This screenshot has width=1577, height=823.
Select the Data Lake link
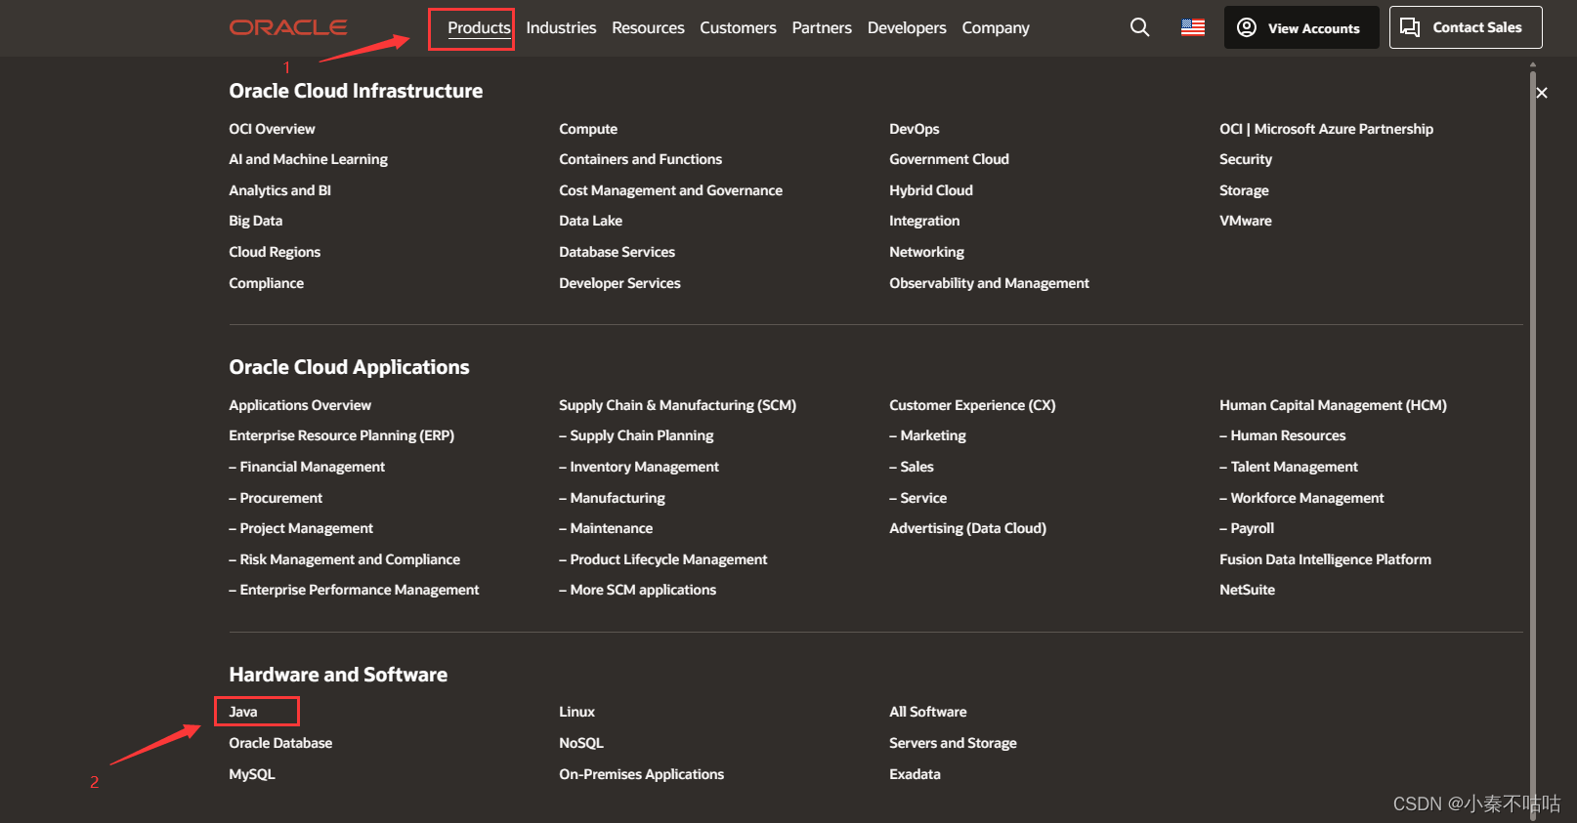click(590, 221)
